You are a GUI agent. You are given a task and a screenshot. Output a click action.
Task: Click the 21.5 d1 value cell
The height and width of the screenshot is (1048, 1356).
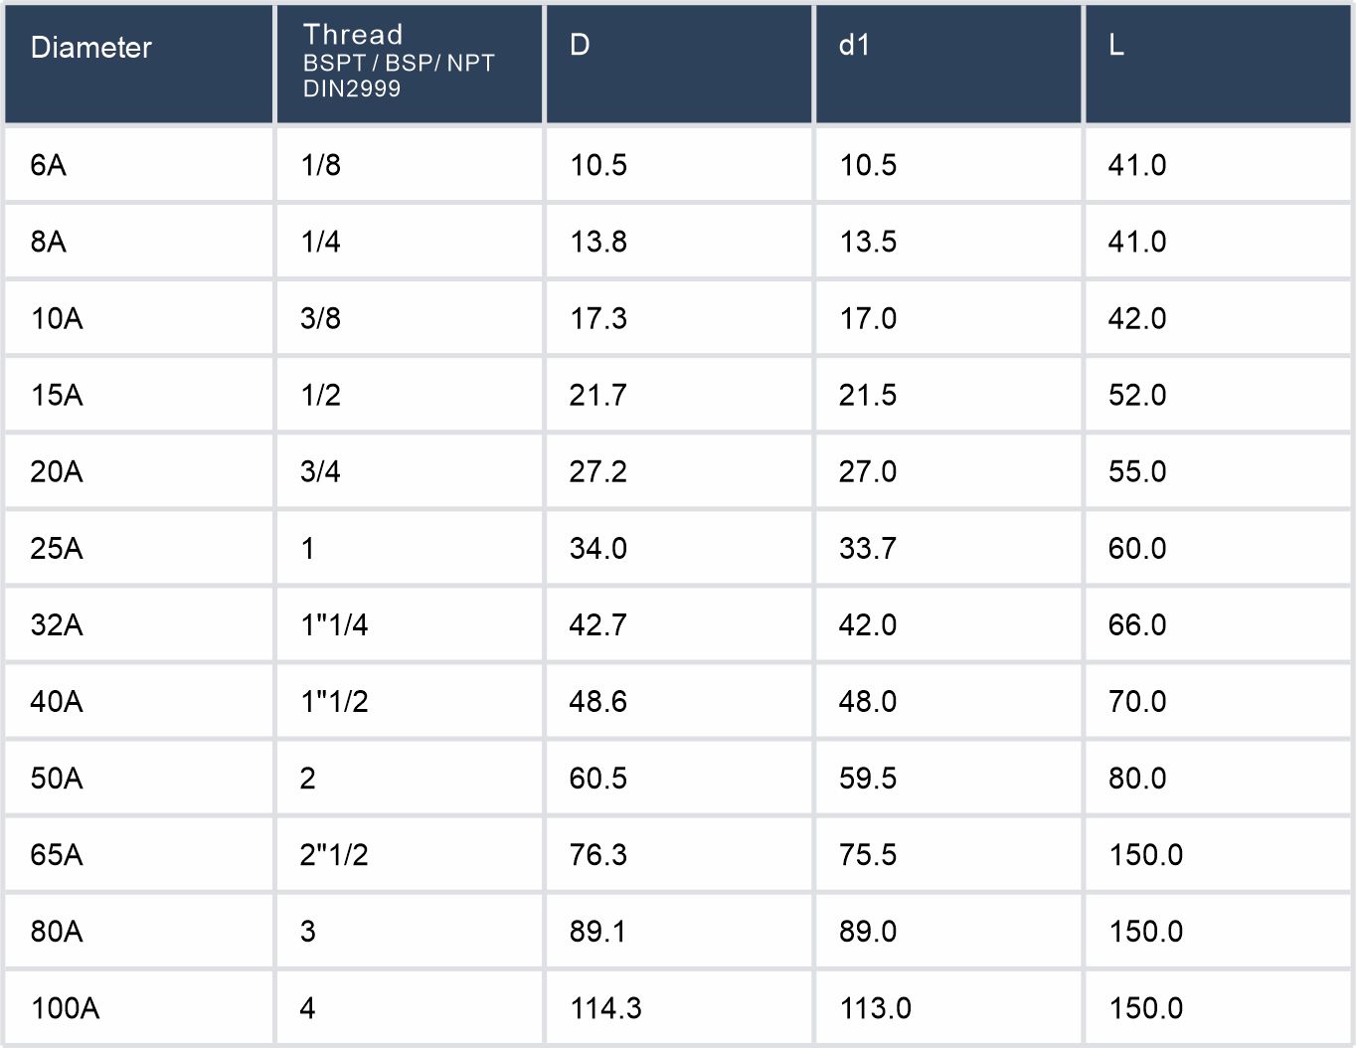coord(868,395)
